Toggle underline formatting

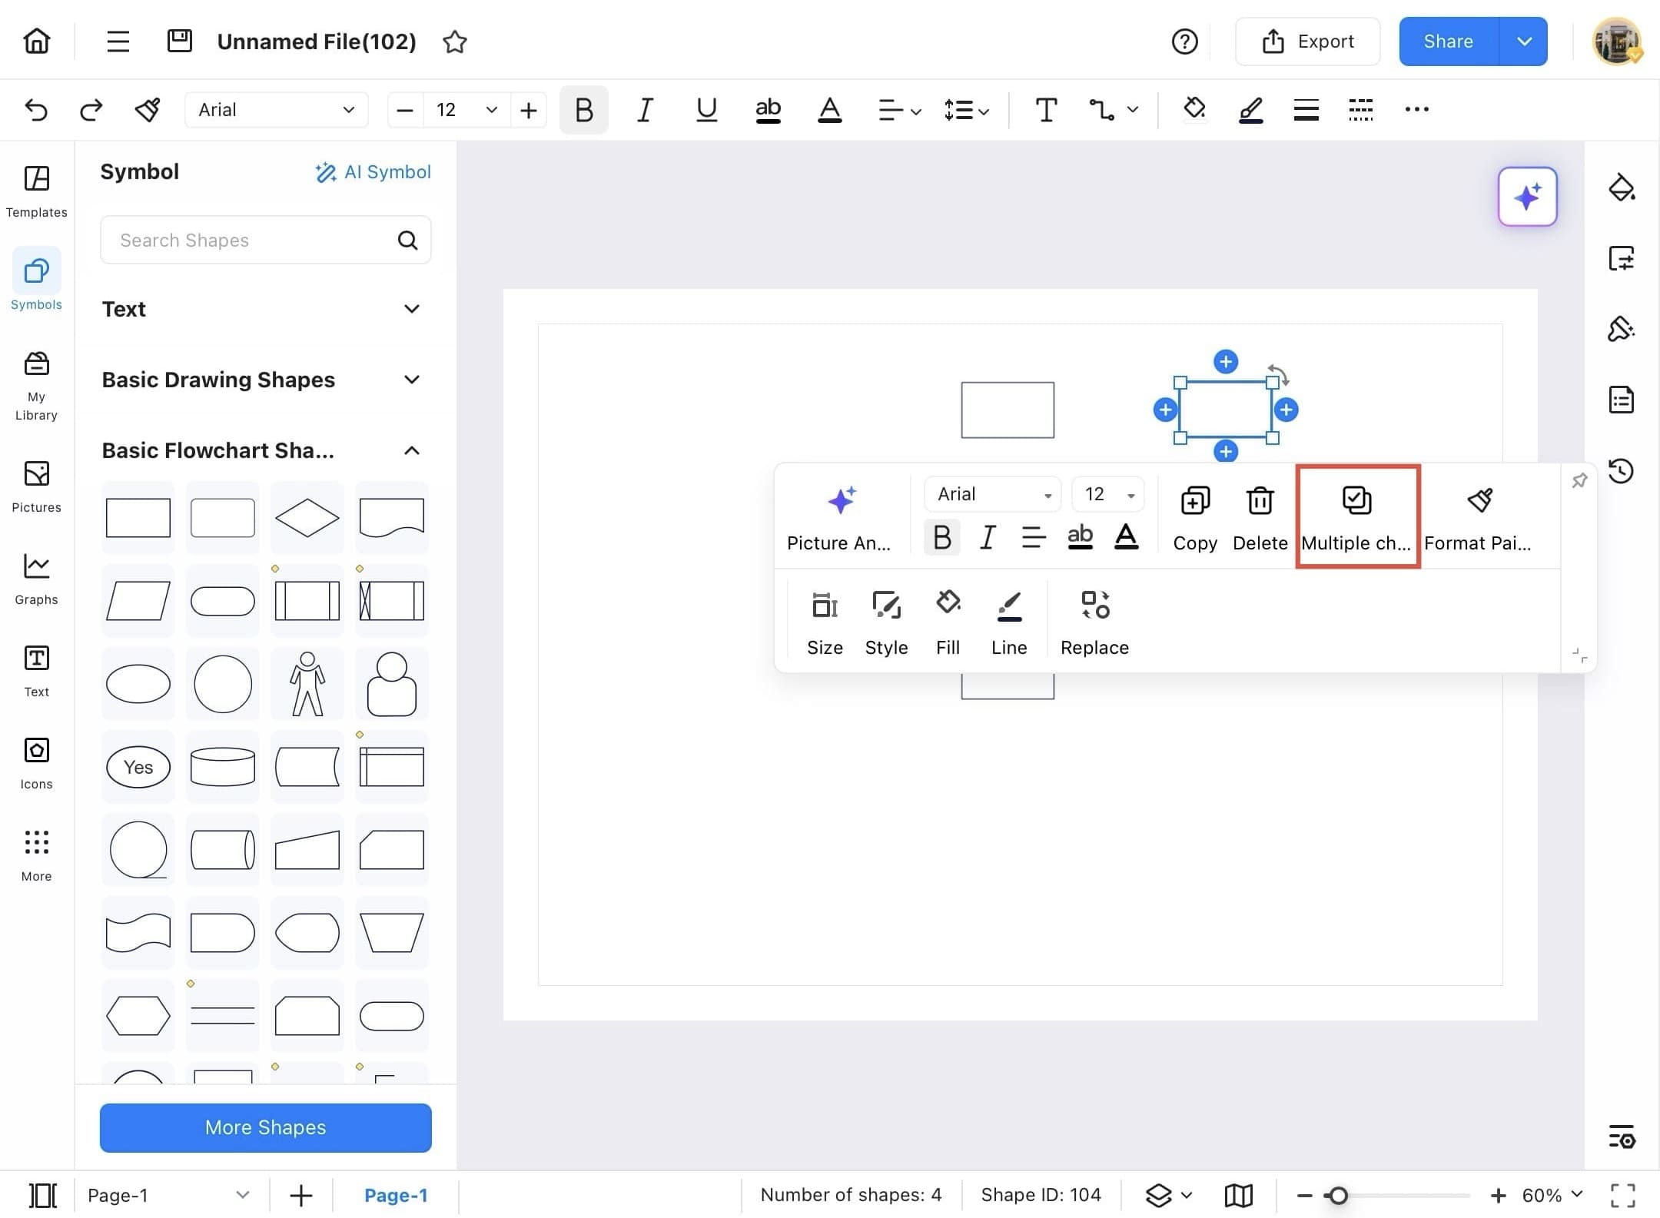(x=705, y=109)
